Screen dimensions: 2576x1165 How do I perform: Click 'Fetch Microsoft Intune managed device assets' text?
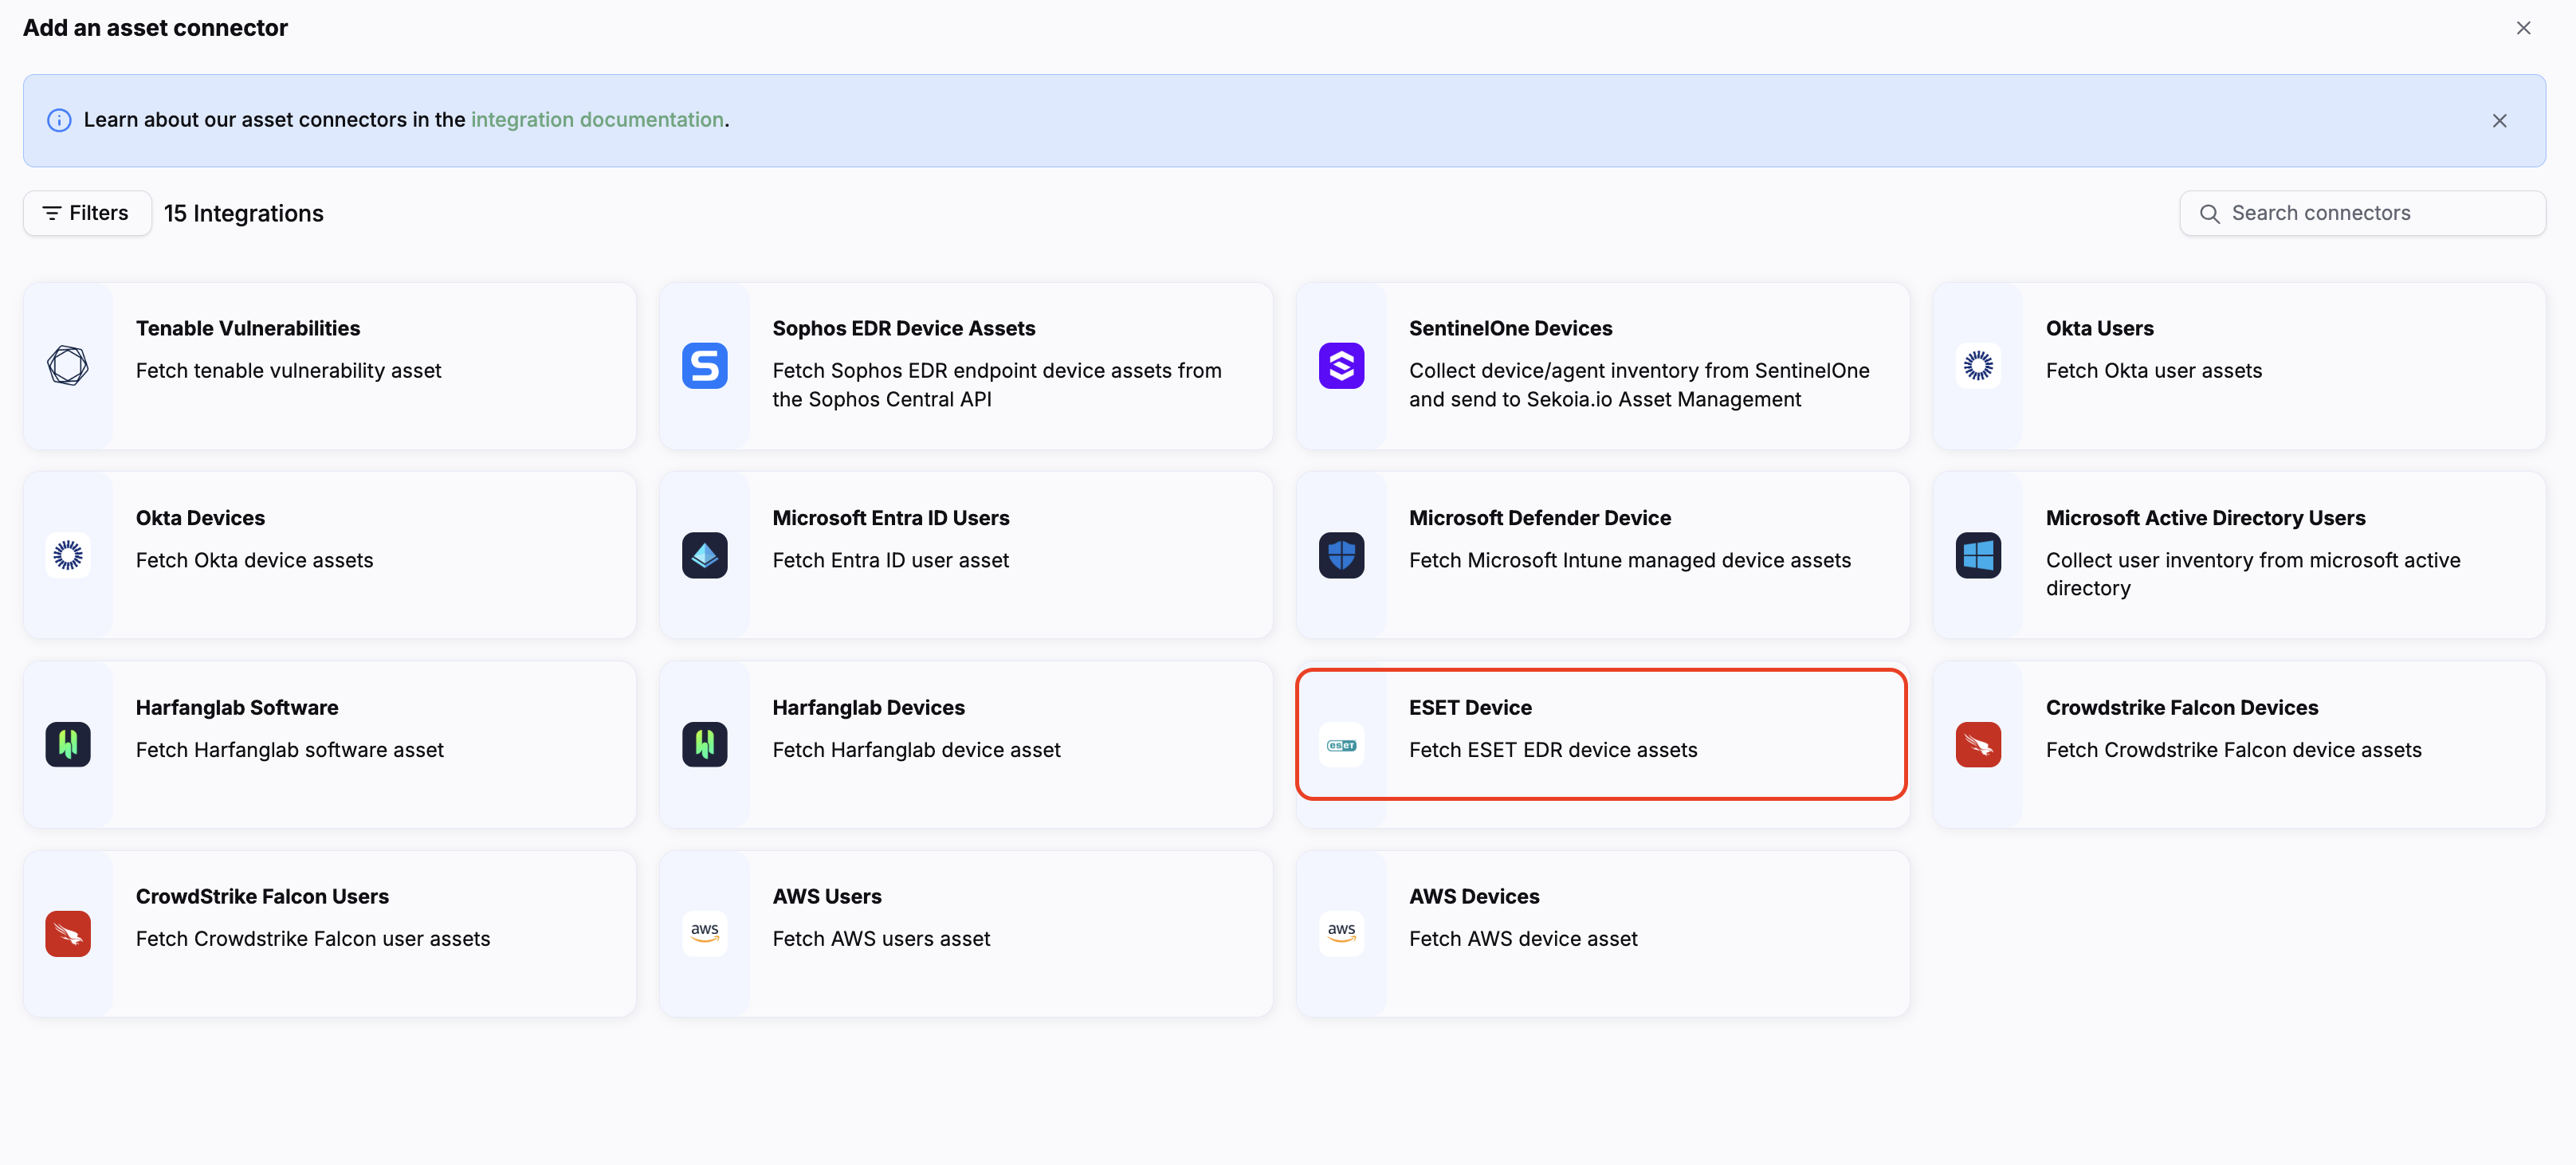point(1629,561)
